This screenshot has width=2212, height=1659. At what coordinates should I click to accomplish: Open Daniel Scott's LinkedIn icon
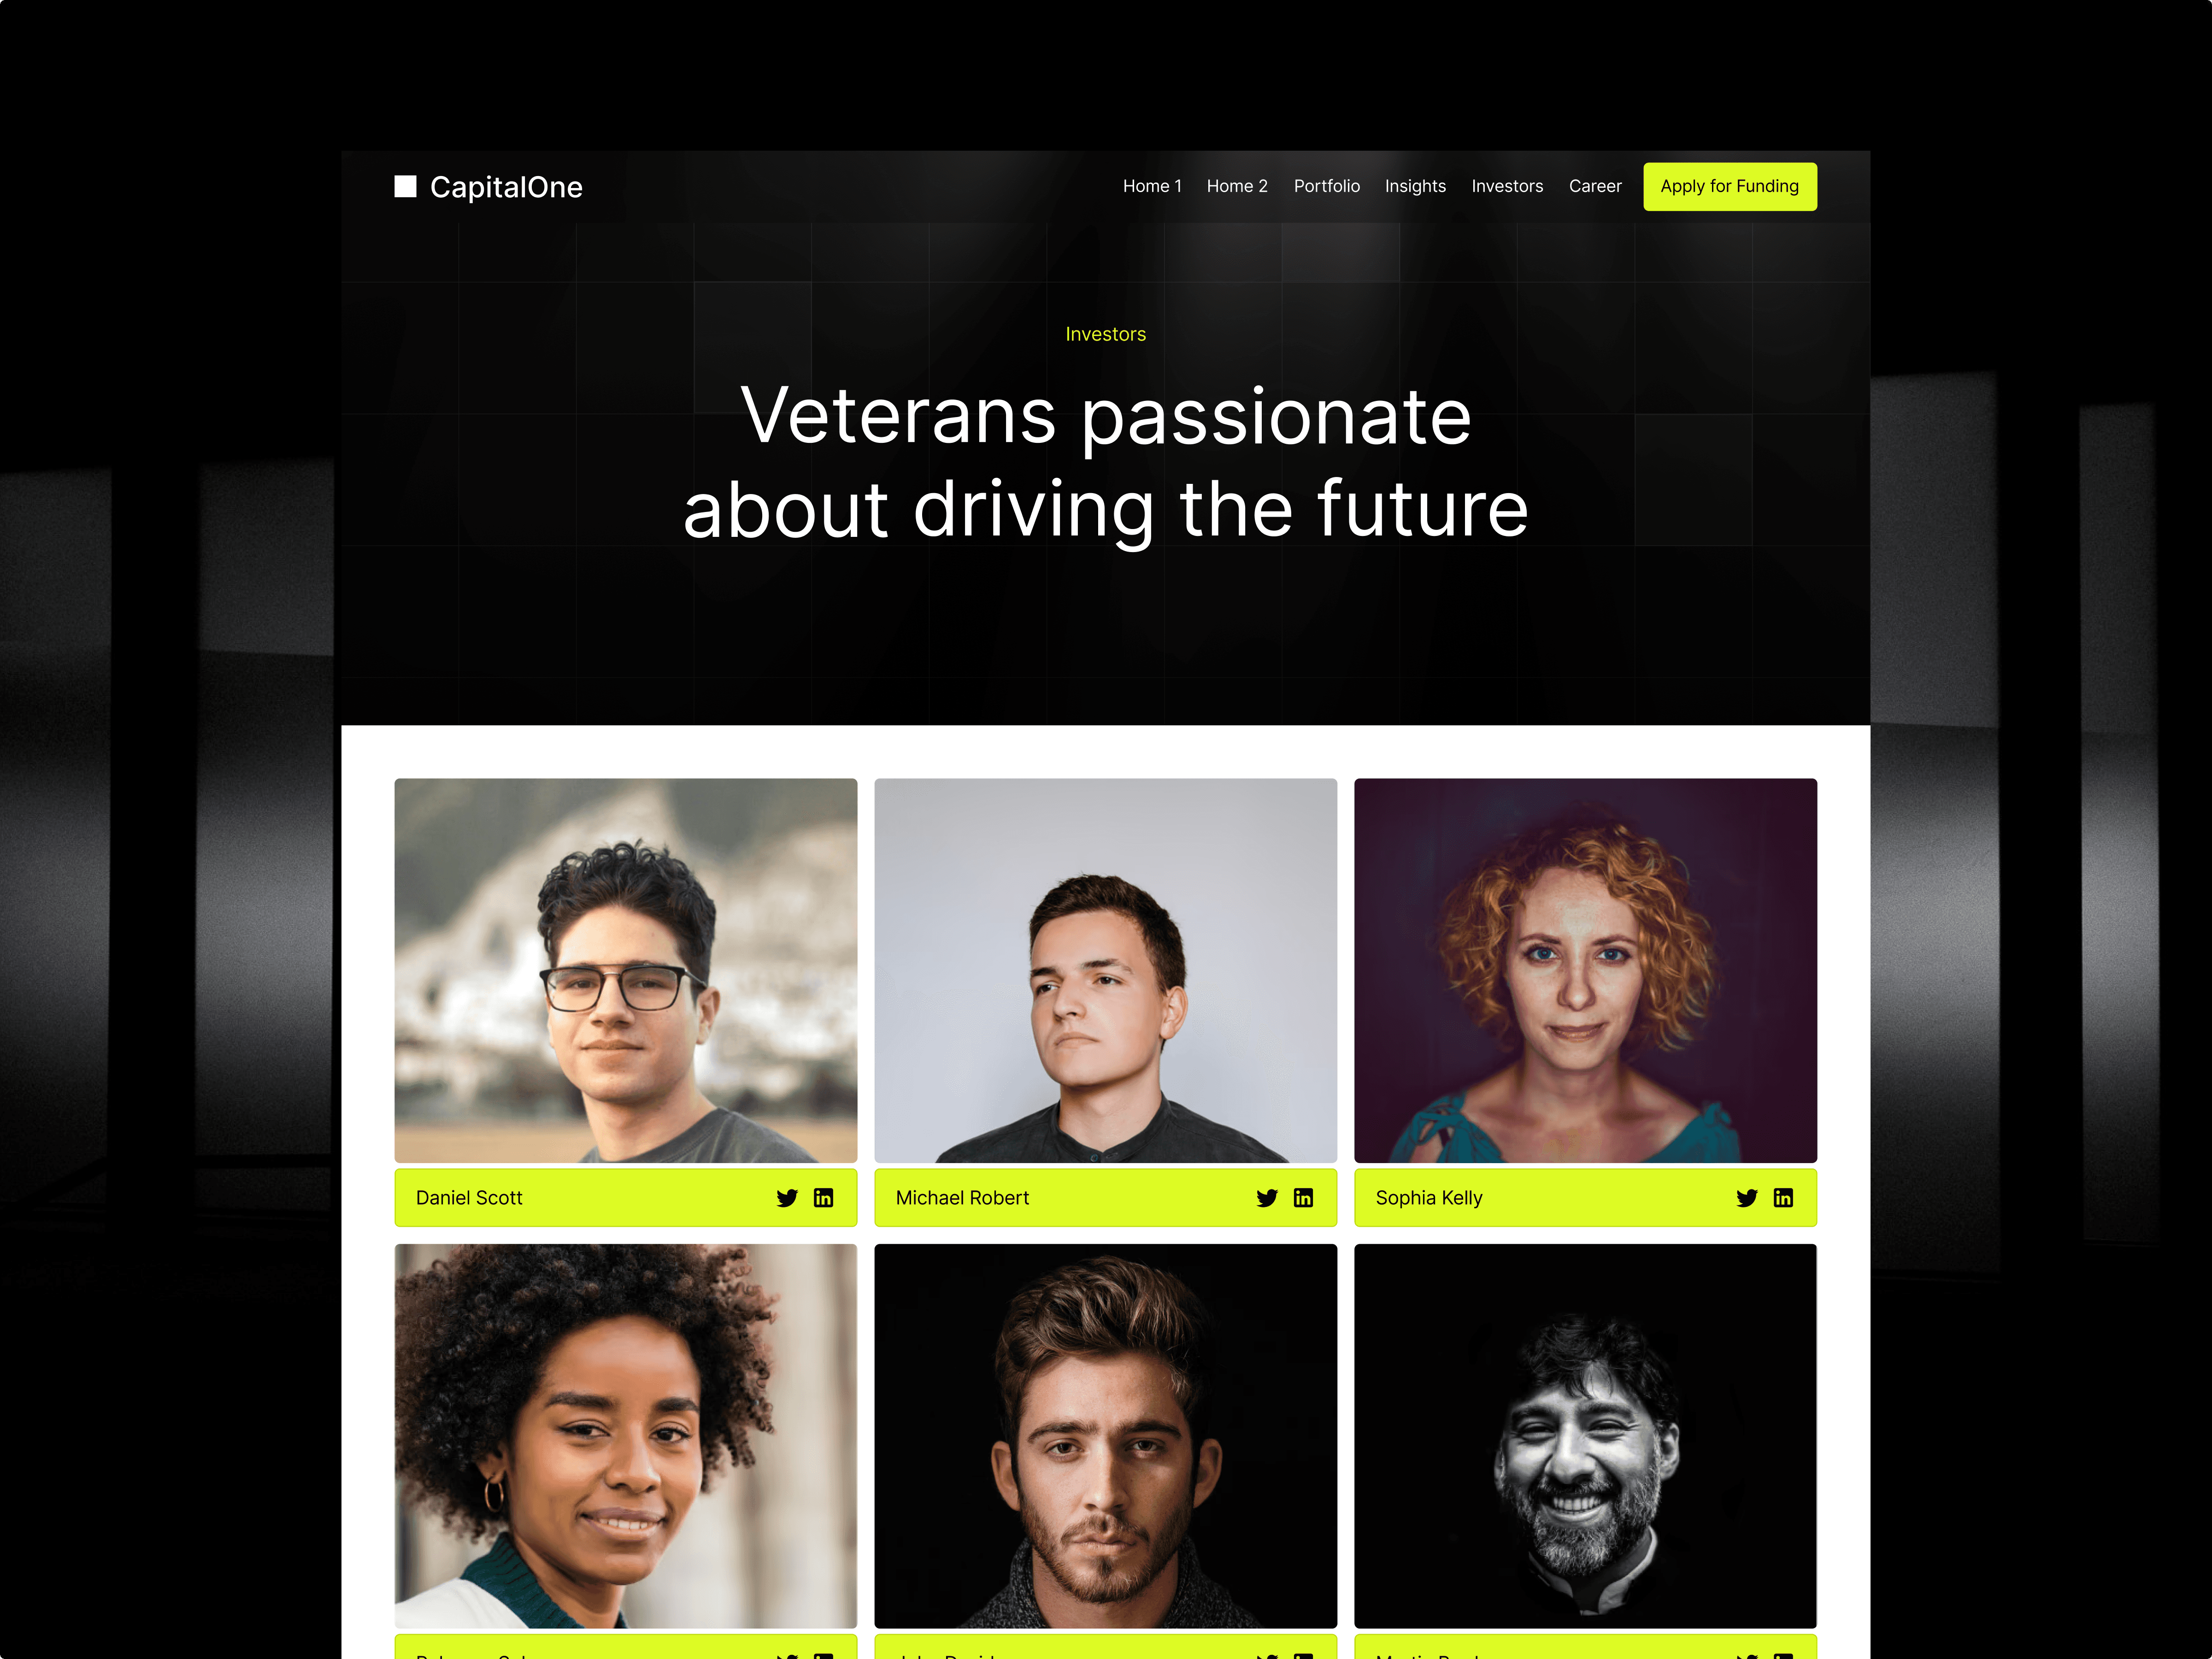823,1198
